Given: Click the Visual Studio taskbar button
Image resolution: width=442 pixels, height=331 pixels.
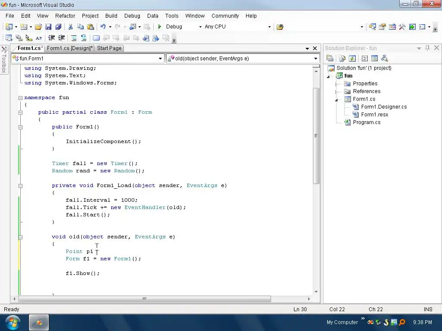Looking at the screenshot, I should point(39,322).
